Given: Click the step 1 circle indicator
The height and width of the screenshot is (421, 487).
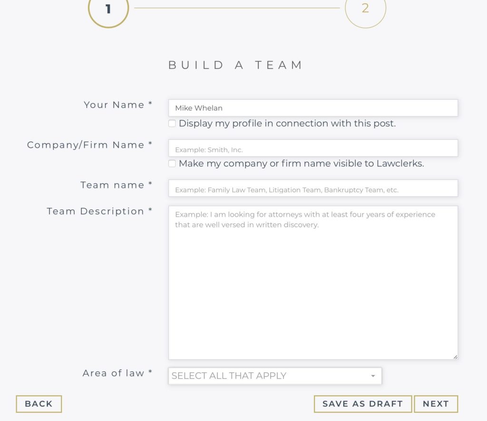Looking at the screenshot, I should point(108,9).
